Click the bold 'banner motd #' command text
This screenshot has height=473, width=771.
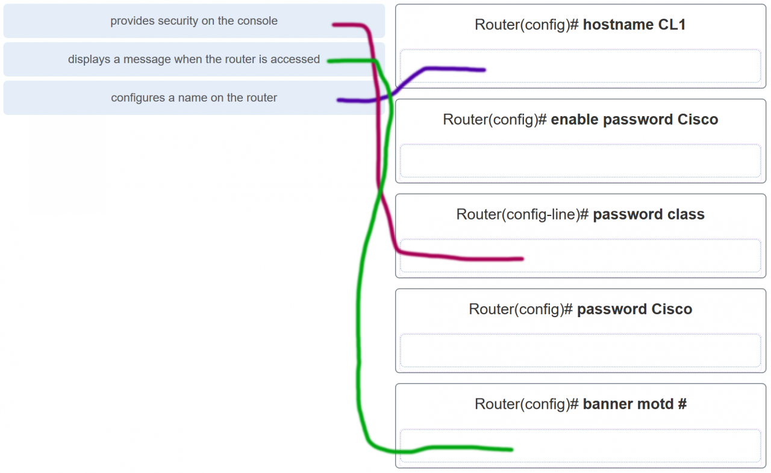point(634,404)
